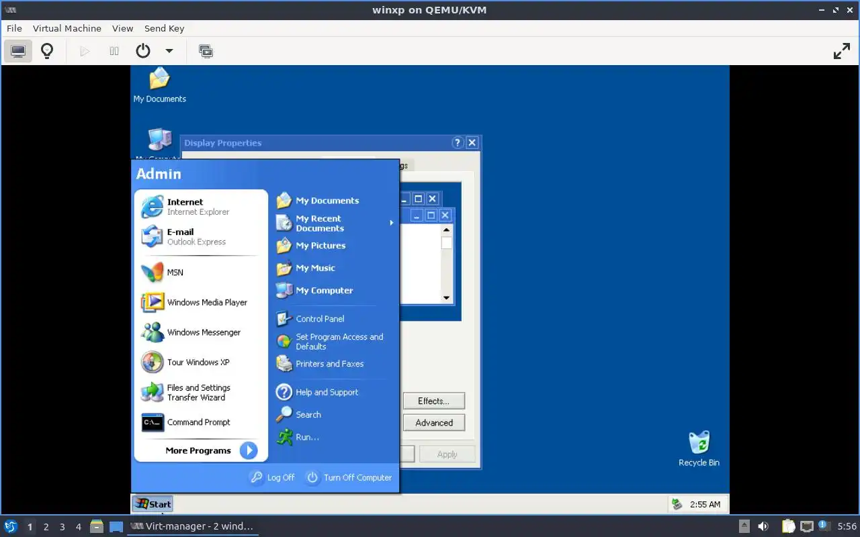Open host clipboard manager icon

788,526
